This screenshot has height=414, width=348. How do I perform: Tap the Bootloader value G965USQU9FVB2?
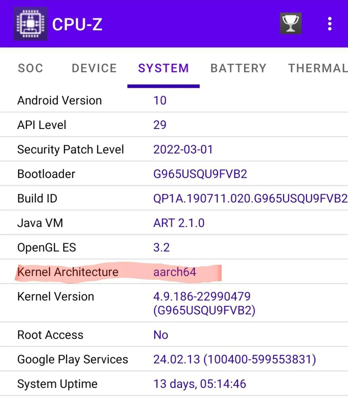pyautogui.click(x=200, y=174)
